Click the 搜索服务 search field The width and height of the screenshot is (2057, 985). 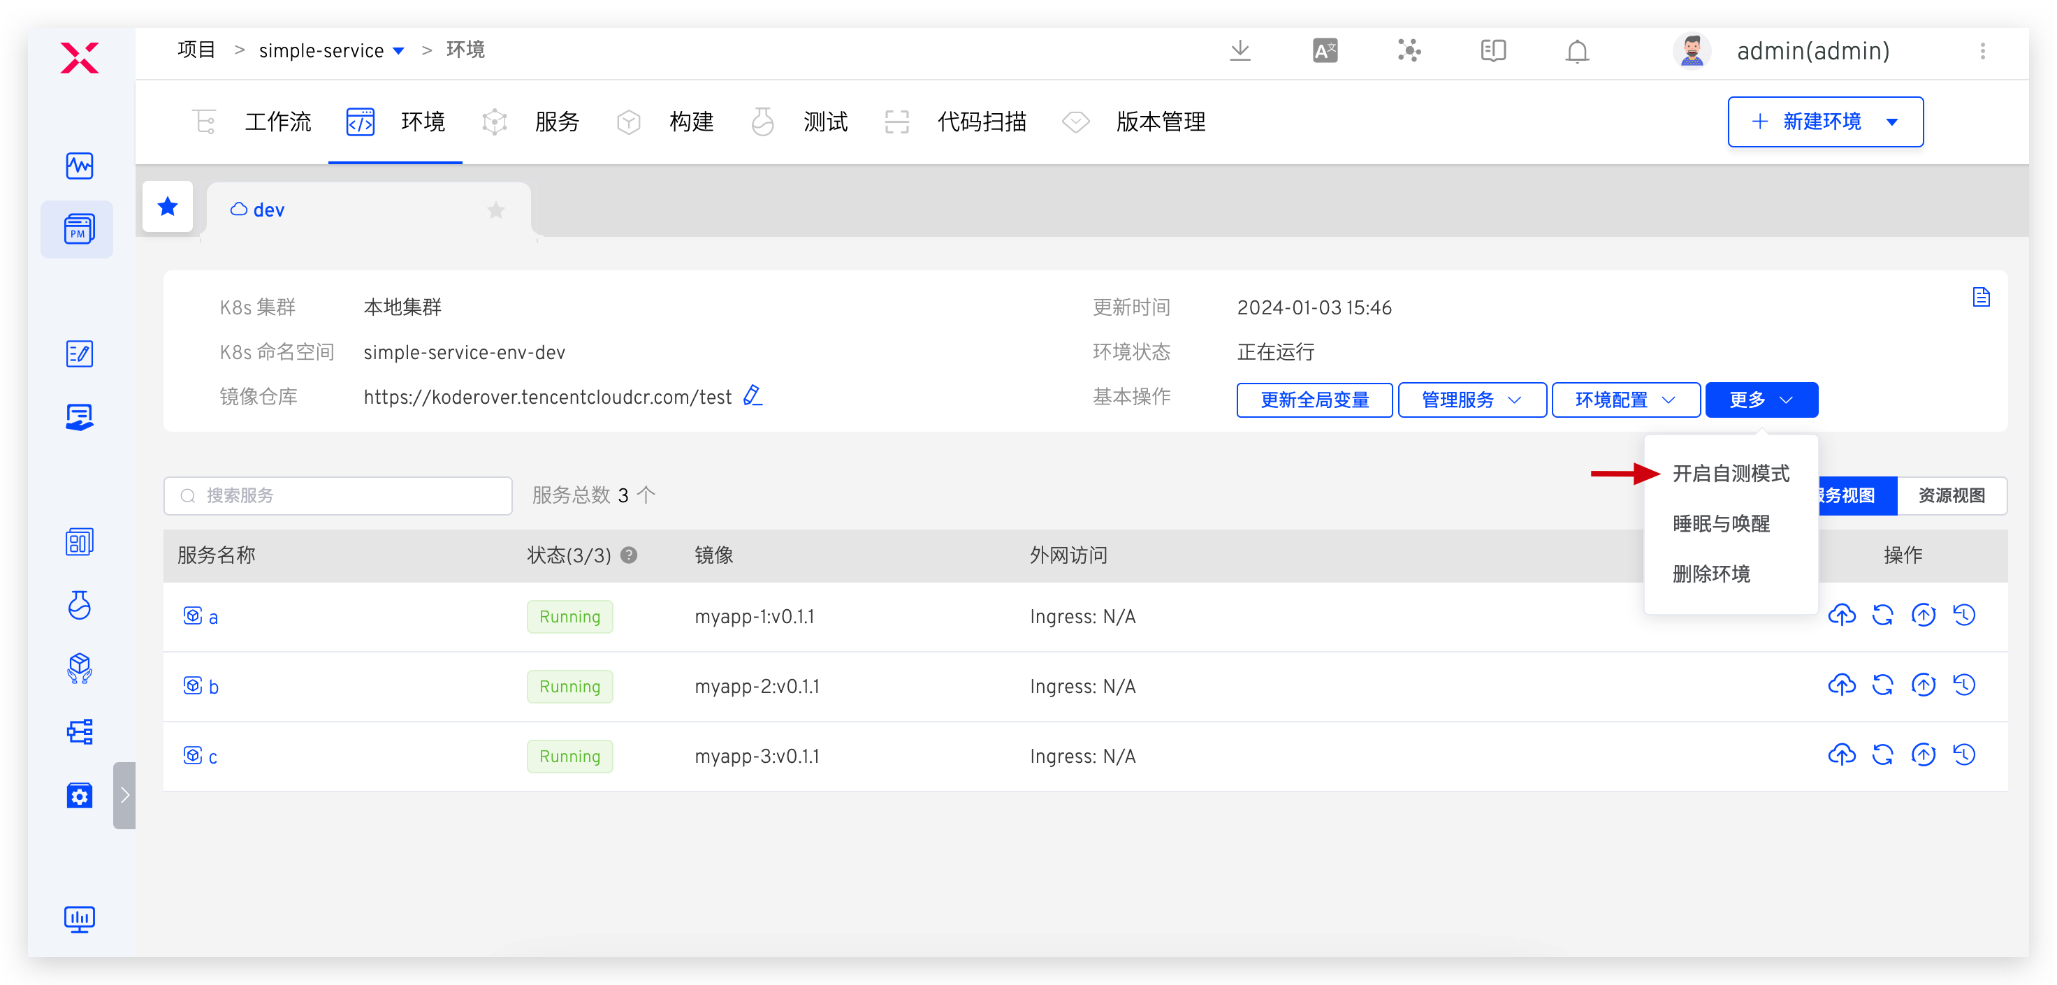click(x=337, y=496)
